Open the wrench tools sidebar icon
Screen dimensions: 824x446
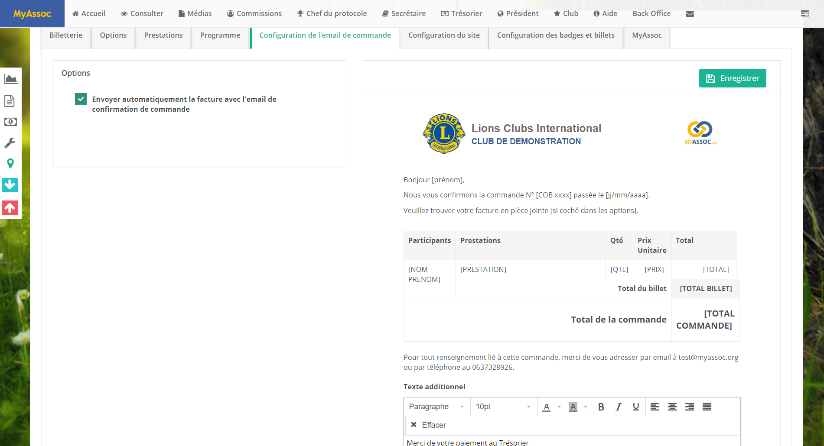pos(10,143)
